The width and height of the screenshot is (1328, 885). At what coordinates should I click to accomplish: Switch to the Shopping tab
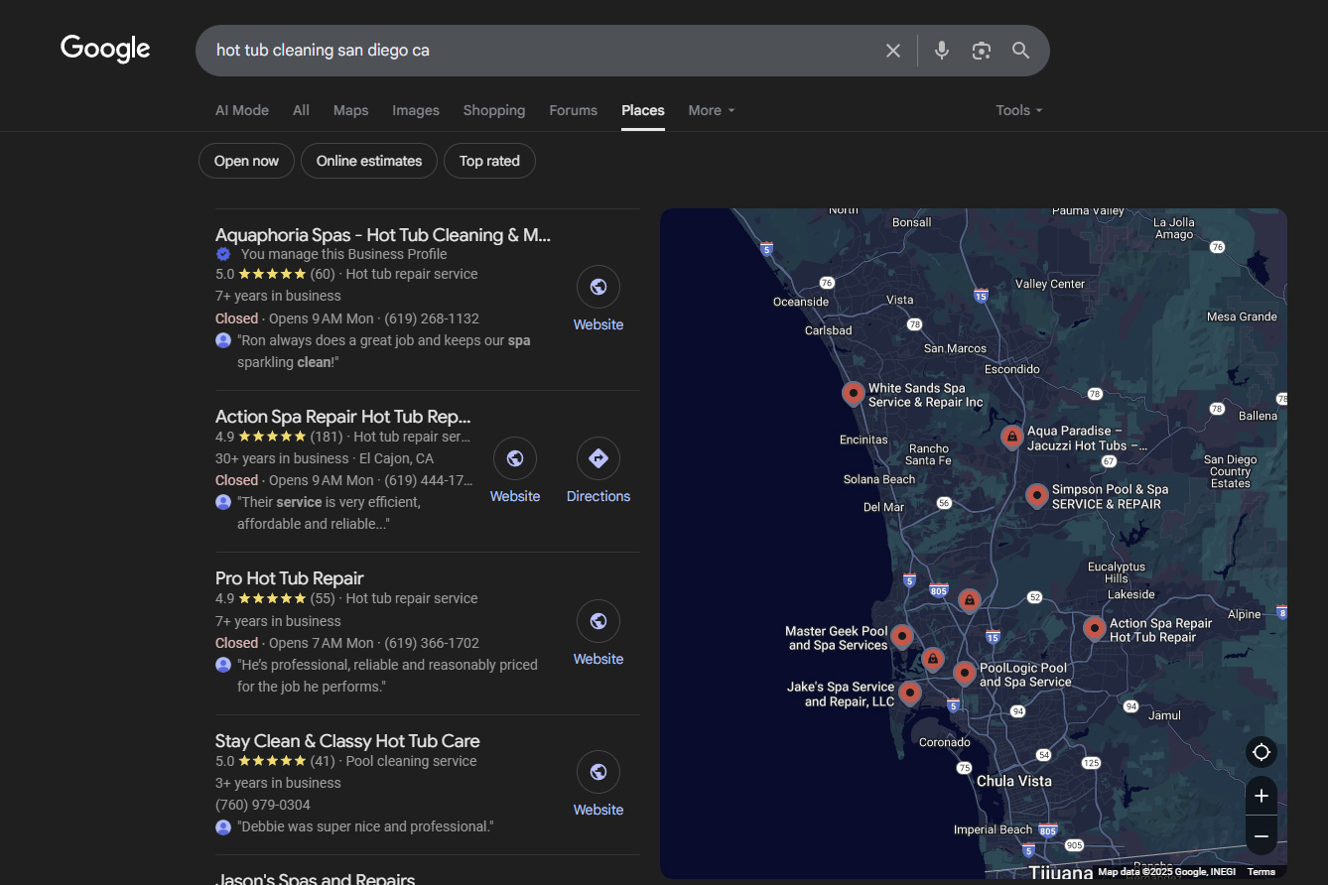coord(494,110)
